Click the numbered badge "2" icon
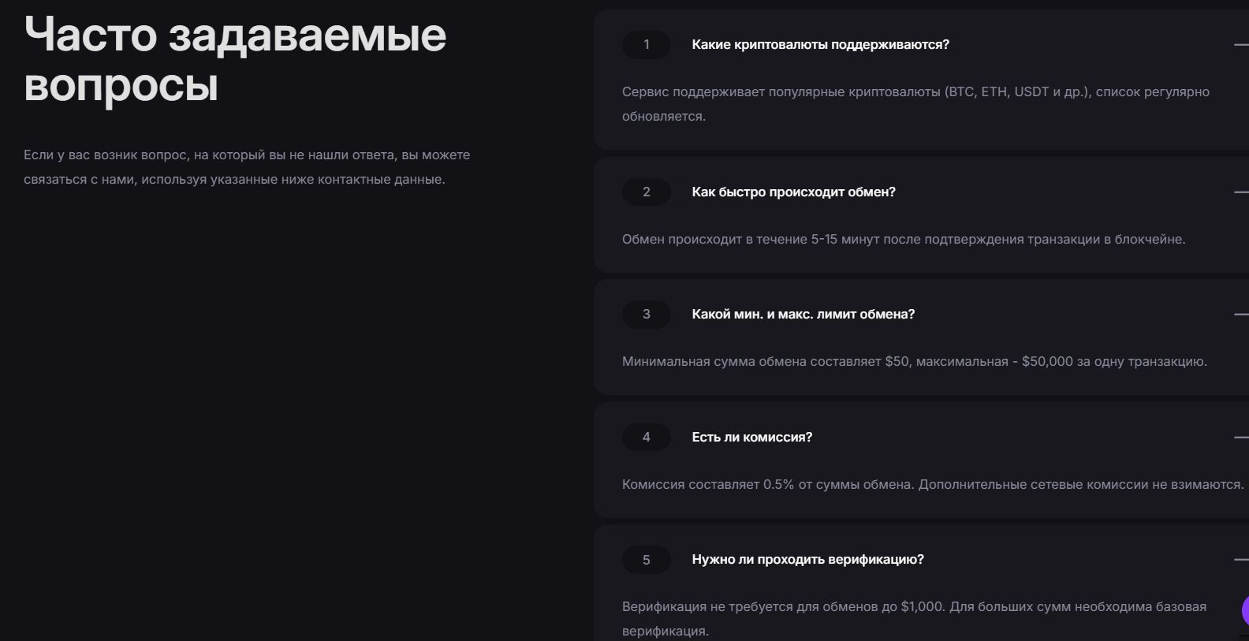 [x=647, y=192]
